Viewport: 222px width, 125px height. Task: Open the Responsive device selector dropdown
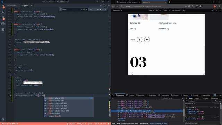(117, 10)
